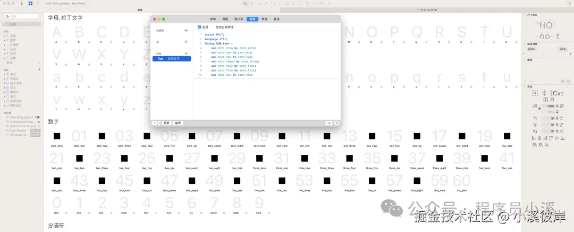The image size is (574, 232).
Task: Check the 自动生成特性 checkbox
Action: pyautogui.click(x=213, y=27)
